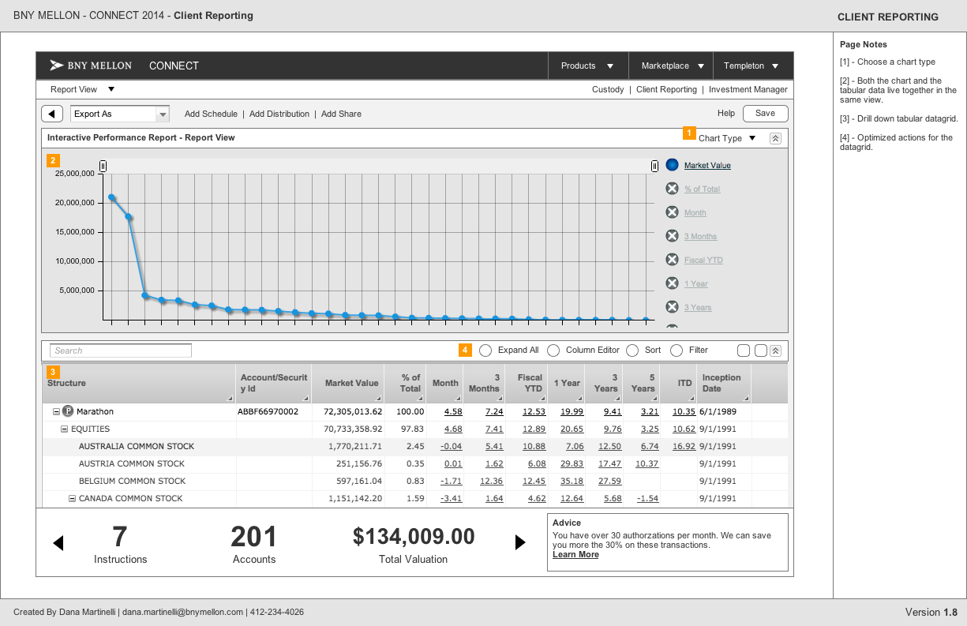Click the right chart range handle
The image size is (967, 626).
tap(654, 166)
